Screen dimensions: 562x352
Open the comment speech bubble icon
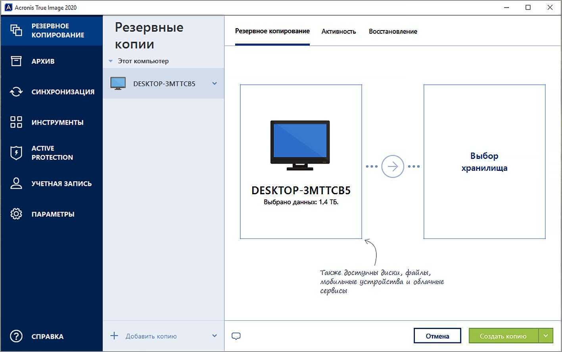236,336
